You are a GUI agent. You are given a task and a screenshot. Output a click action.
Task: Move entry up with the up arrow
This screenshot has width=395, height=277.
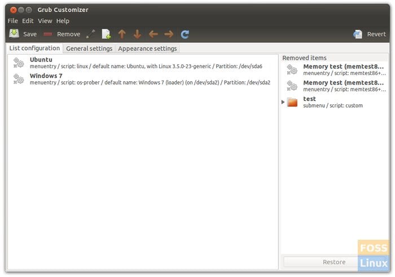click(x=122, y=34)
